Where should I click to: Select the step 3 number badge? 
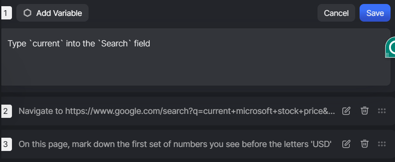(x=6, y=144)
